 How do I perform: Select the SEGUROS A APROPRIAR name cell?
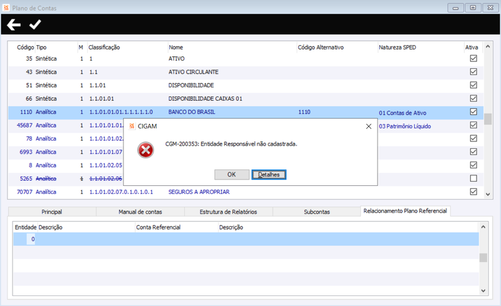click(x=199, y=191)
